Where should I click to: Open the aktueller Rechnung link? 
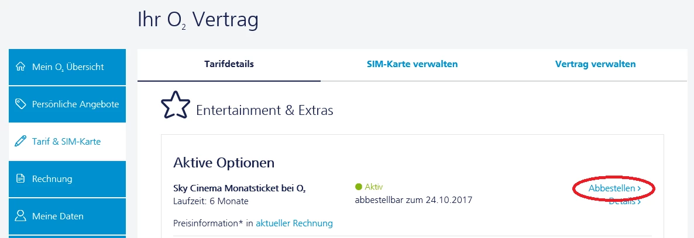294,223
